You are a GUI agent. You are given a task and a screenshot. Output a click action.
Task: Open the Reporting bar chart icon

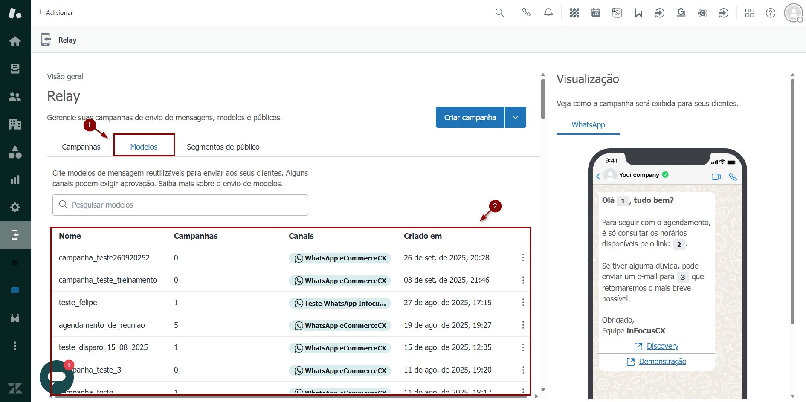(15, 179)
